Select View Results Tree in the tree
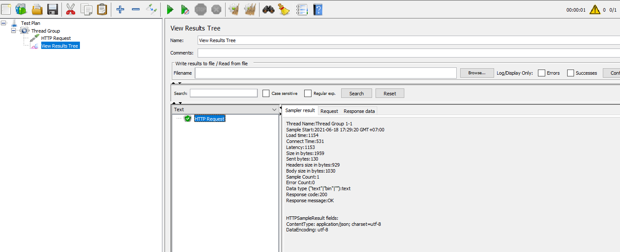Viewport: 620px width, 252px height. pos(60,46)
